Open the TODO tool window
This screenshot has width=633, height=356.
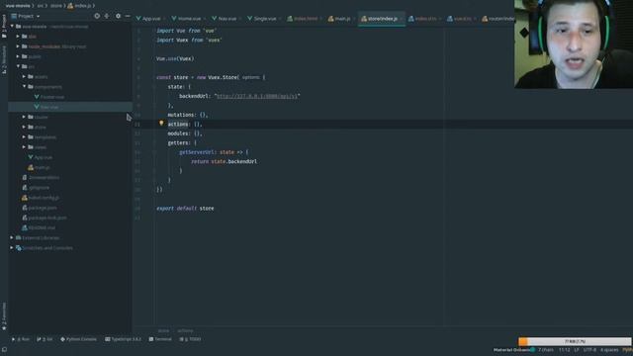(190, 339)
